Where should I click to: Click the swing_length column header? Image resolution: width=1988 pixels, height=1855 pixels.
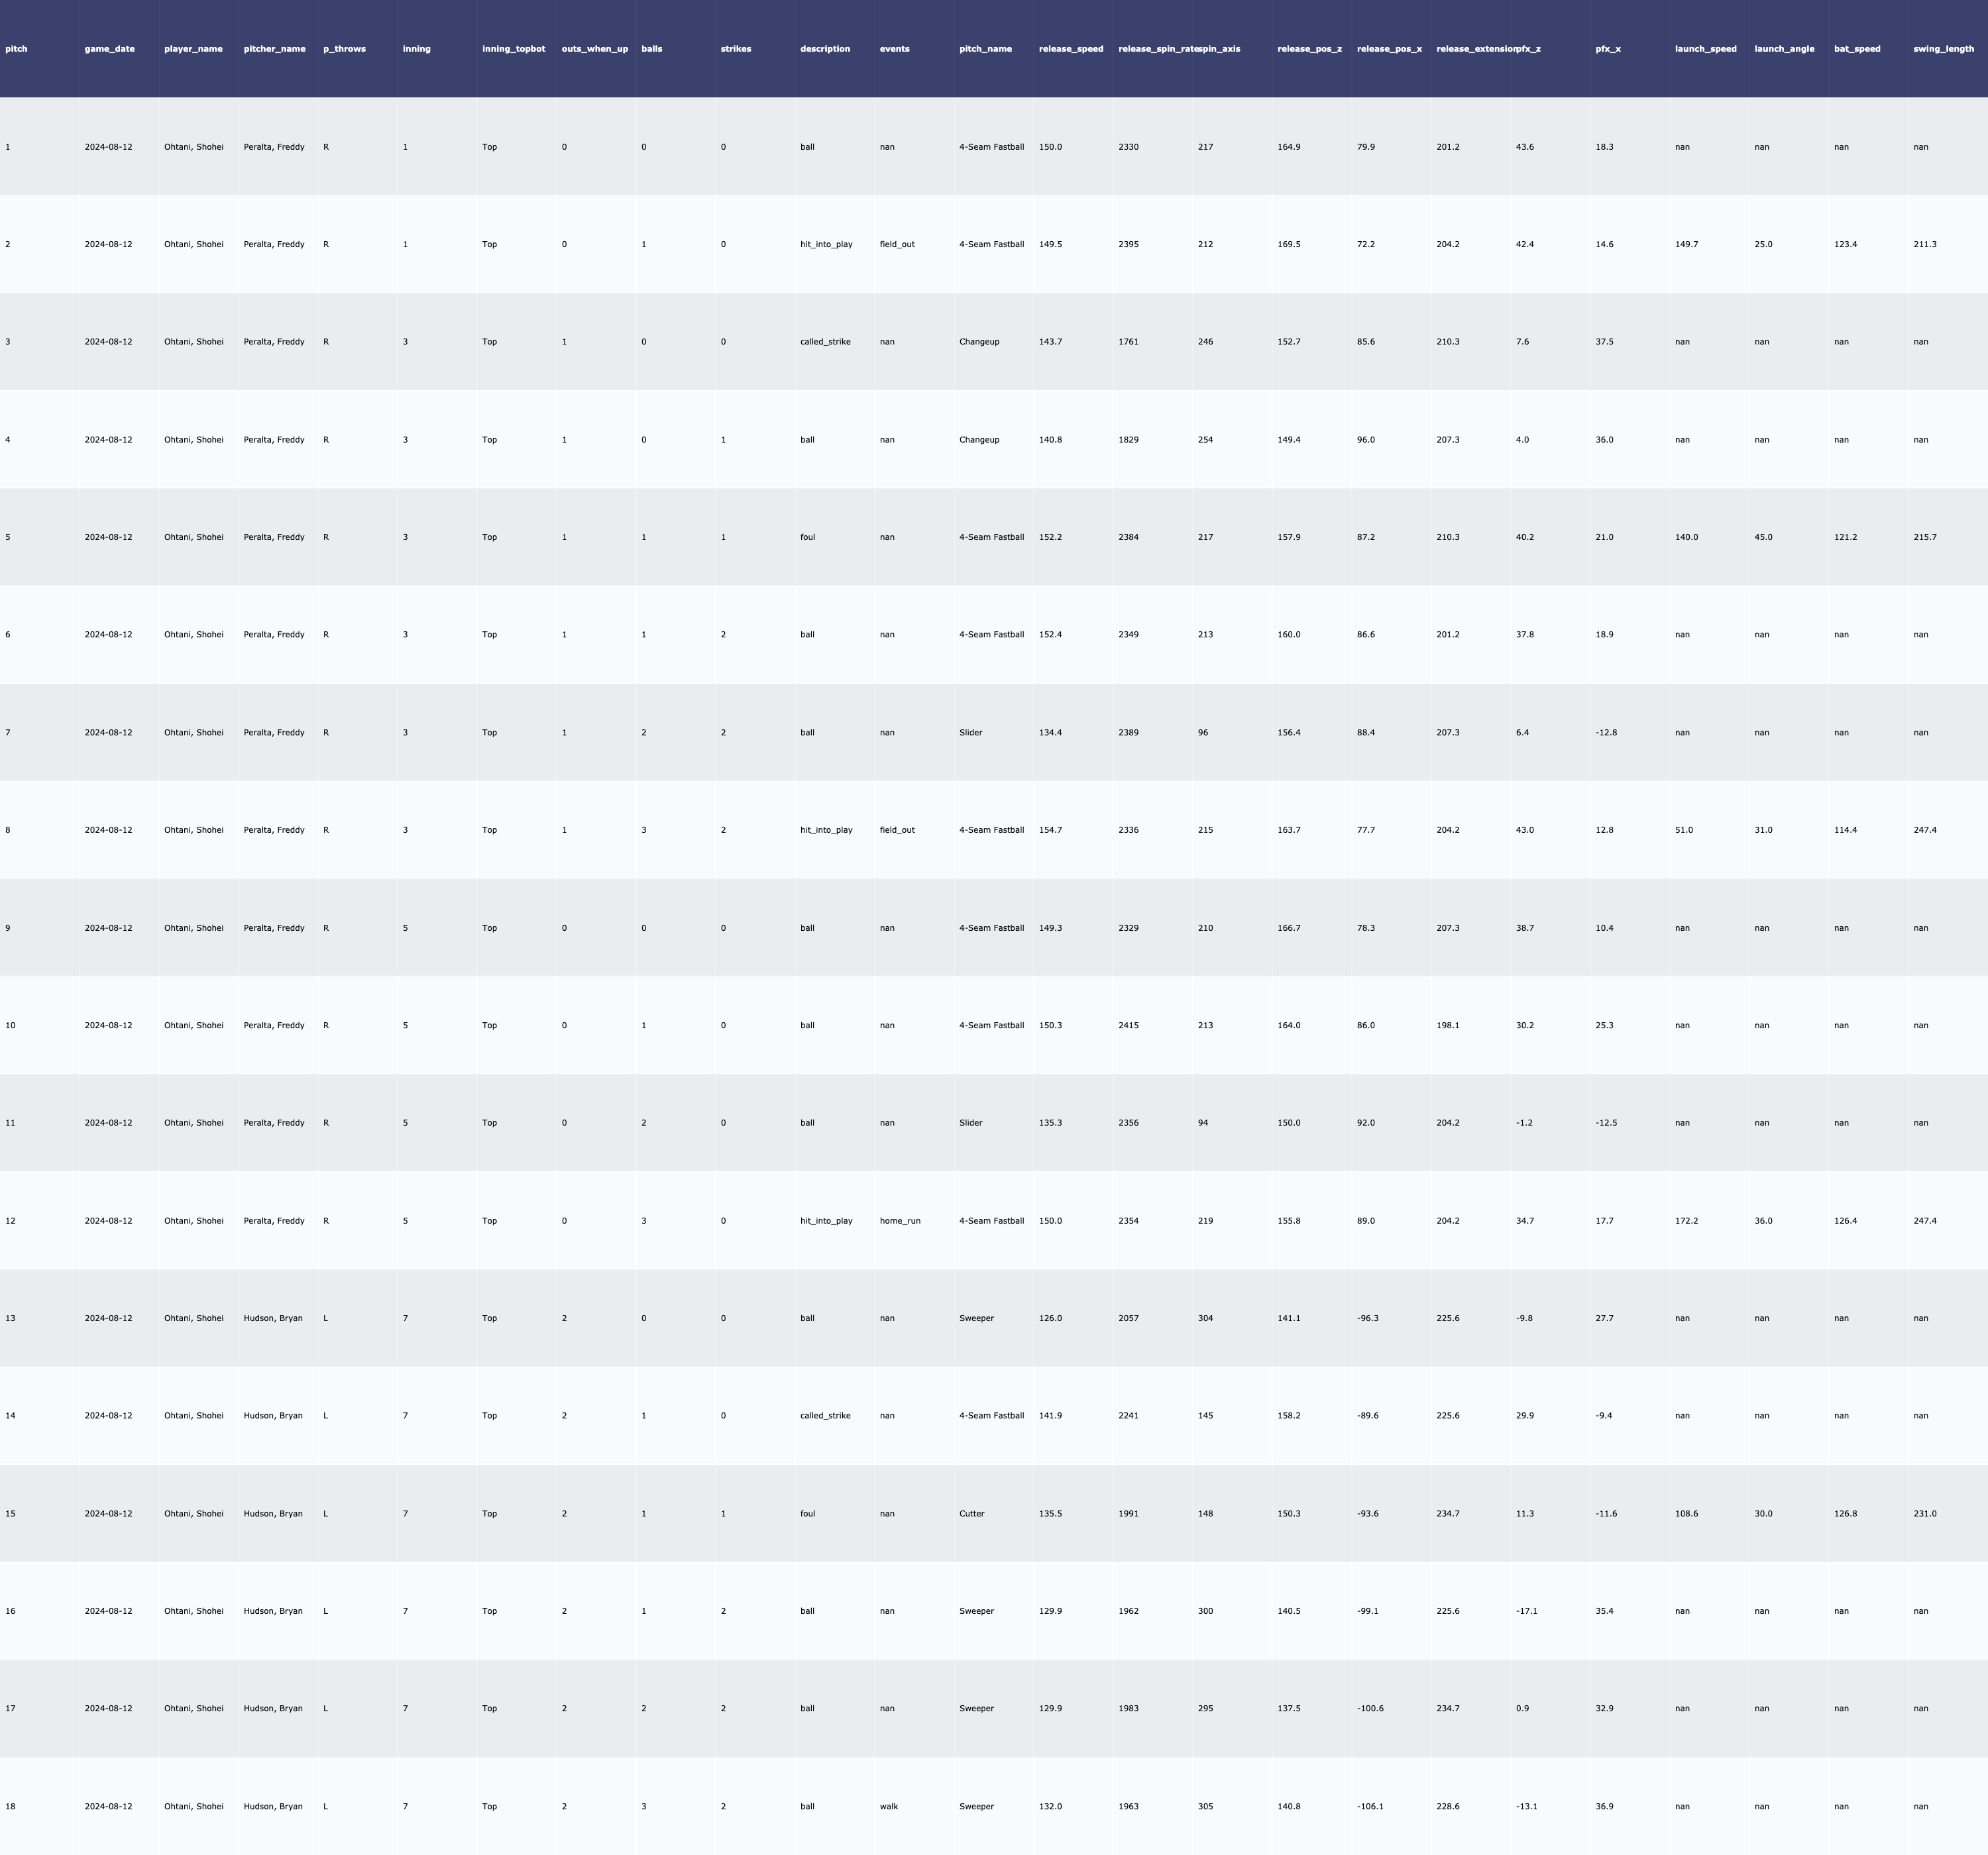1943,49
